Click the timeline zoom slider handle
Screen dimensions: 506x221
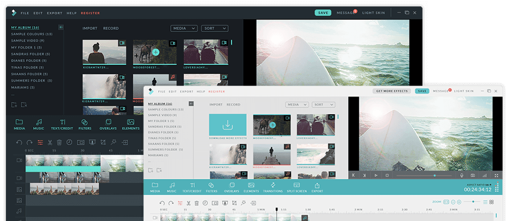473,202
